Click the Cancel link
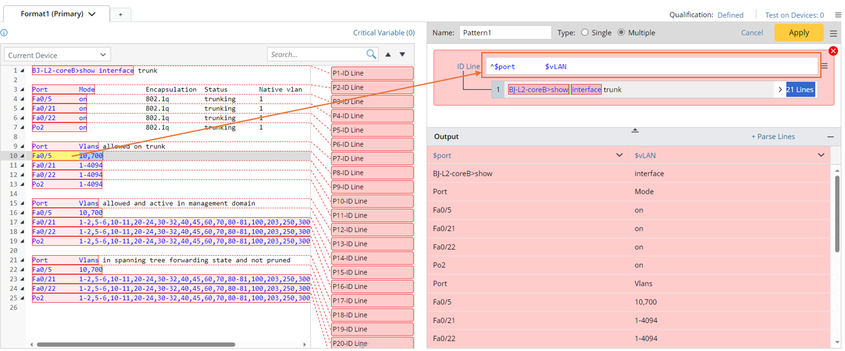The width and height of the screenshot is (845, 351). (x=752, y=32)
